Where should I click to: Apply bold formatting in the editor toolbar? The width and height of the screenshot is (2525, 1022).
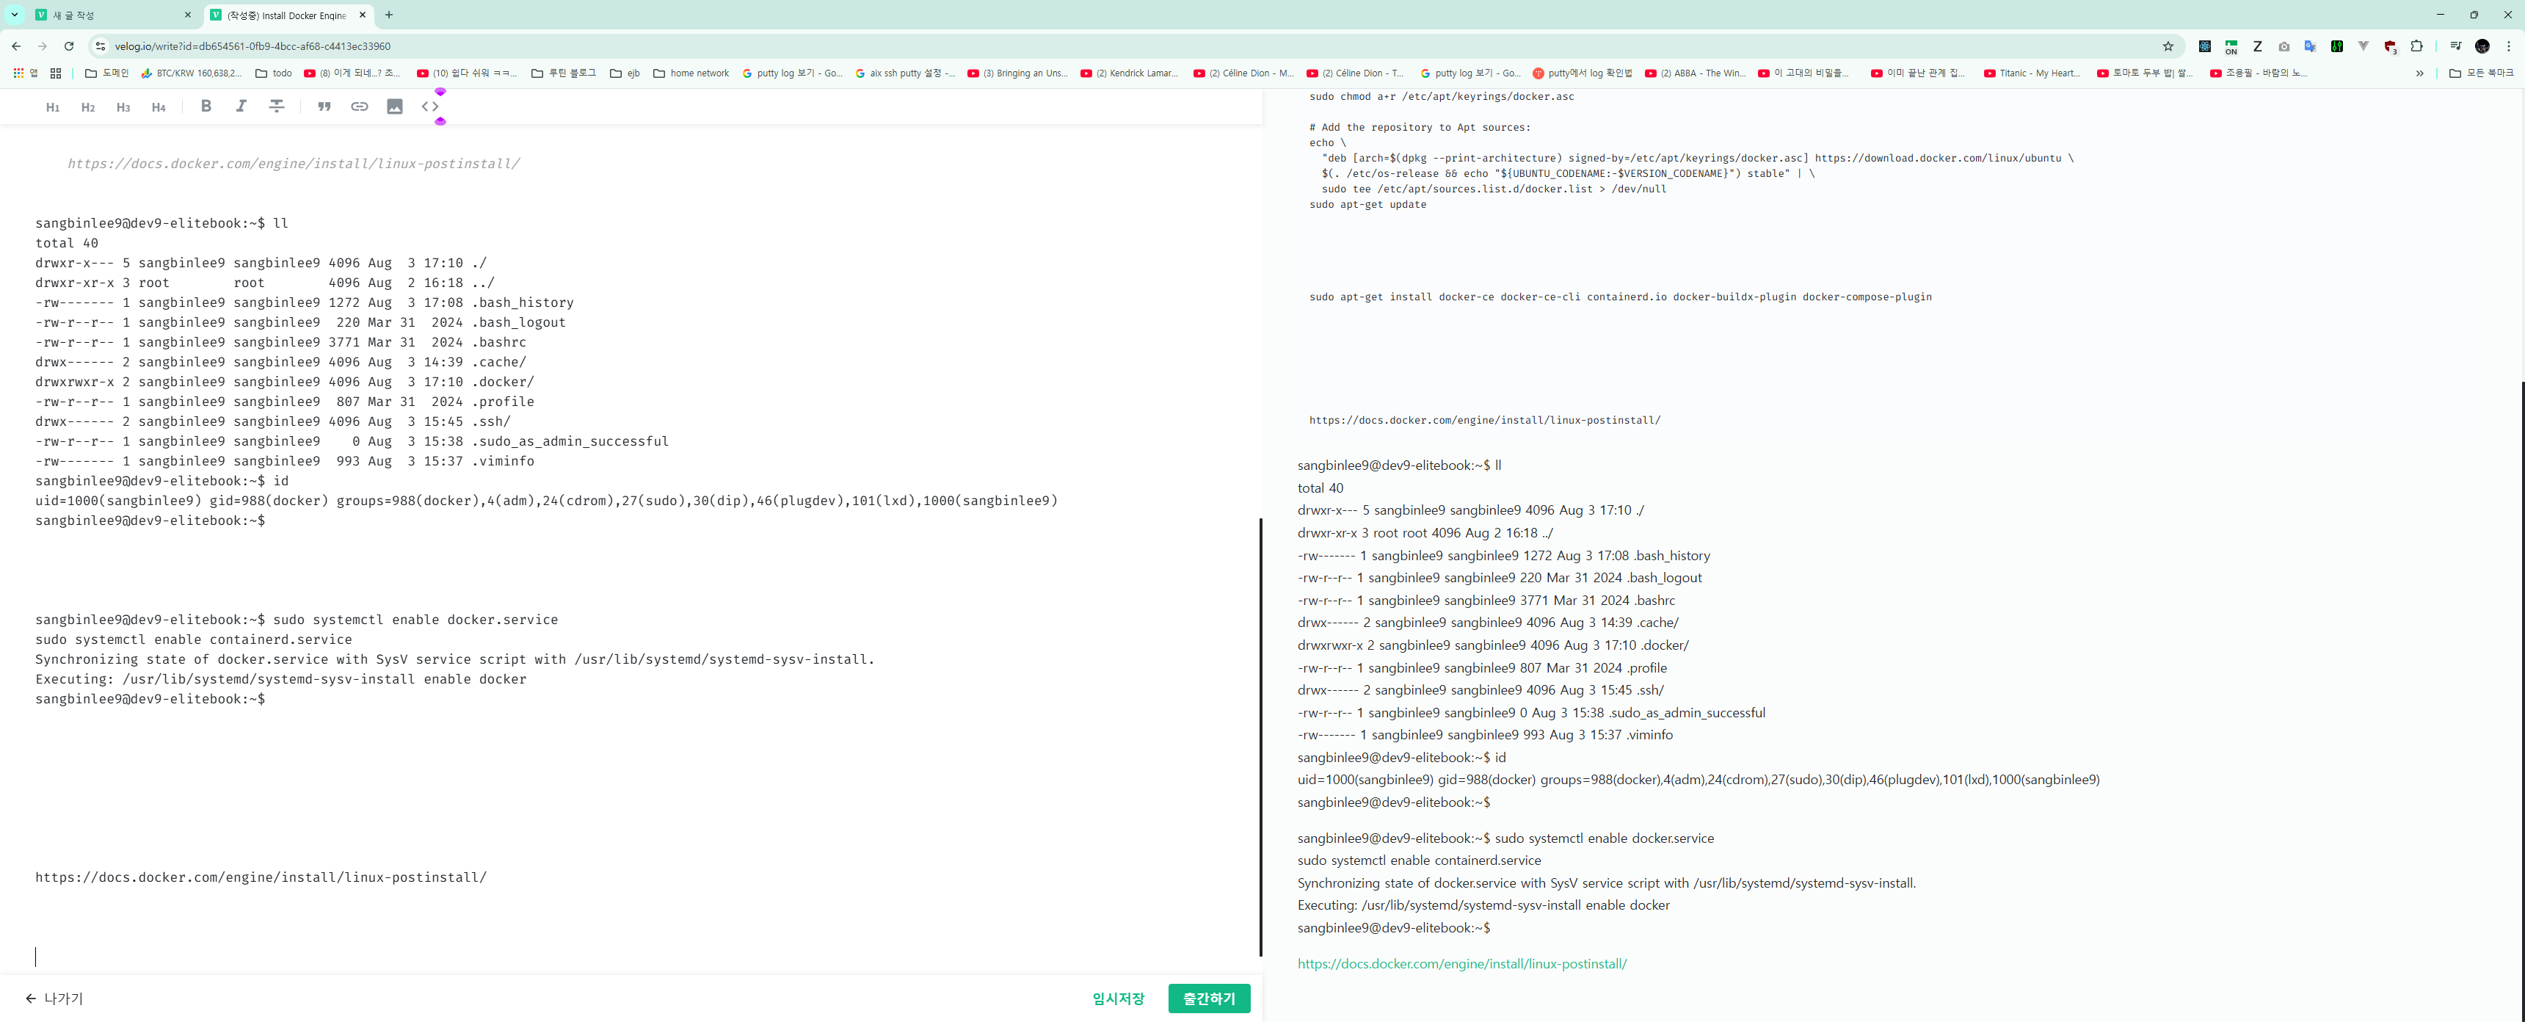(x=206, y=106)
